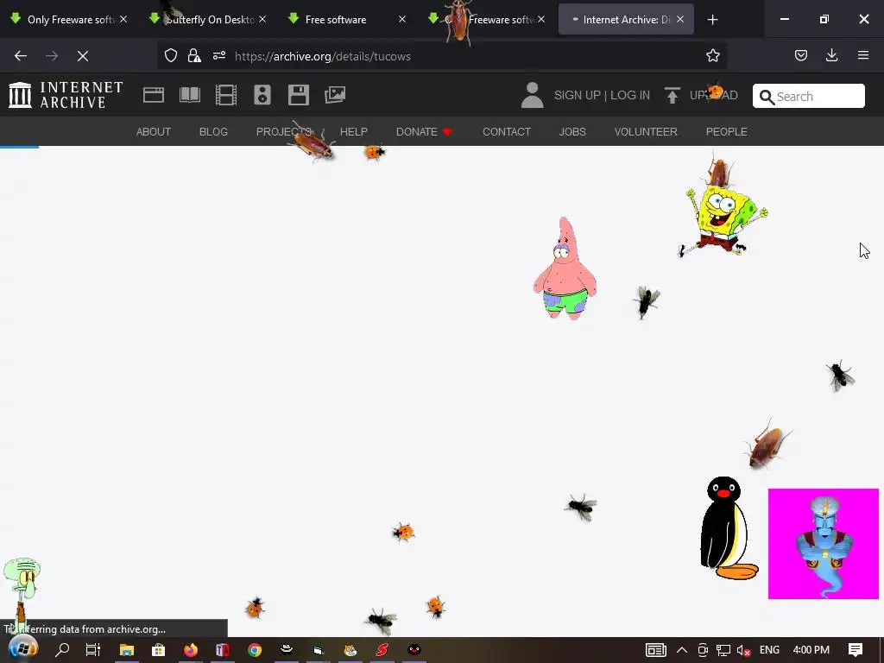Launch File Explorer from the taskbar

126,650
